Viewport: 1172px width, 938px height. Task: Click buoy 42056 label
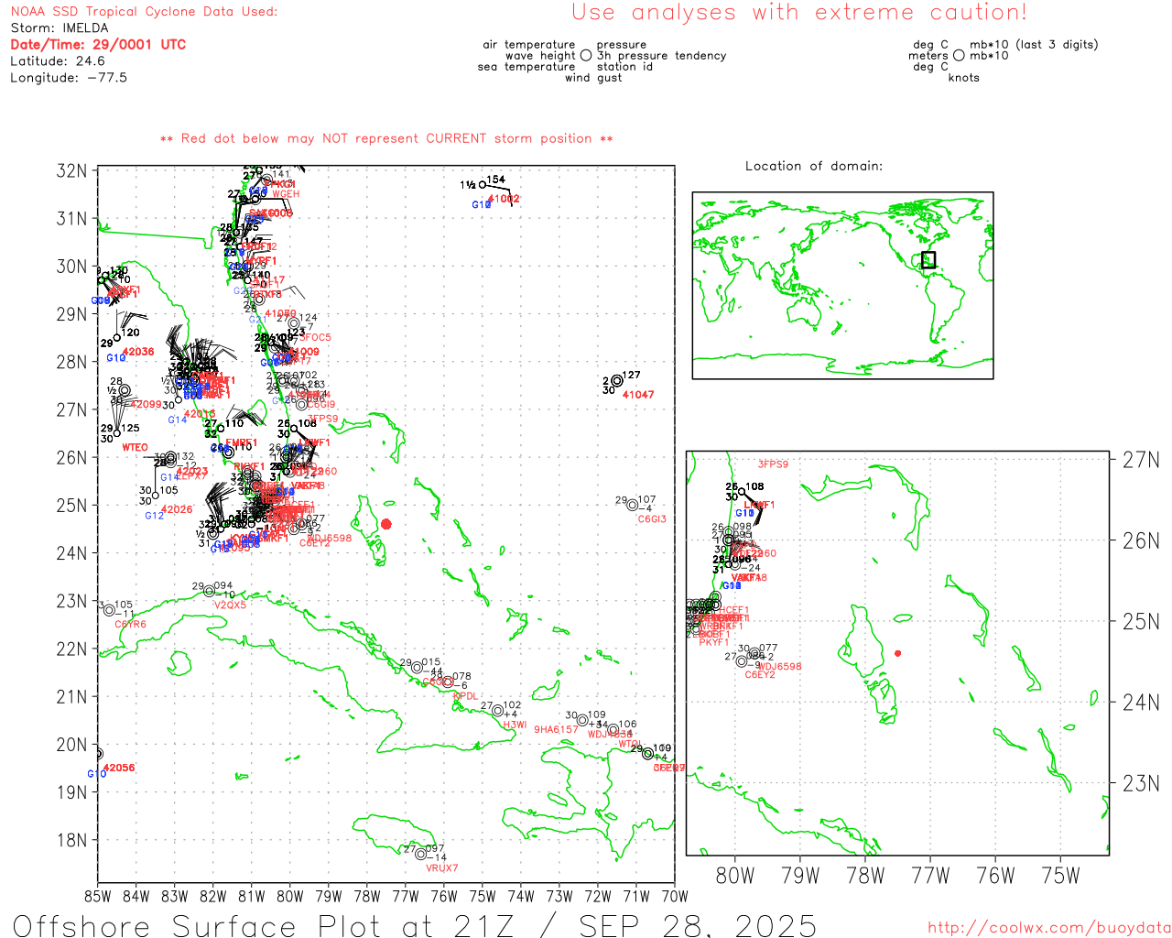coord(119,768)
